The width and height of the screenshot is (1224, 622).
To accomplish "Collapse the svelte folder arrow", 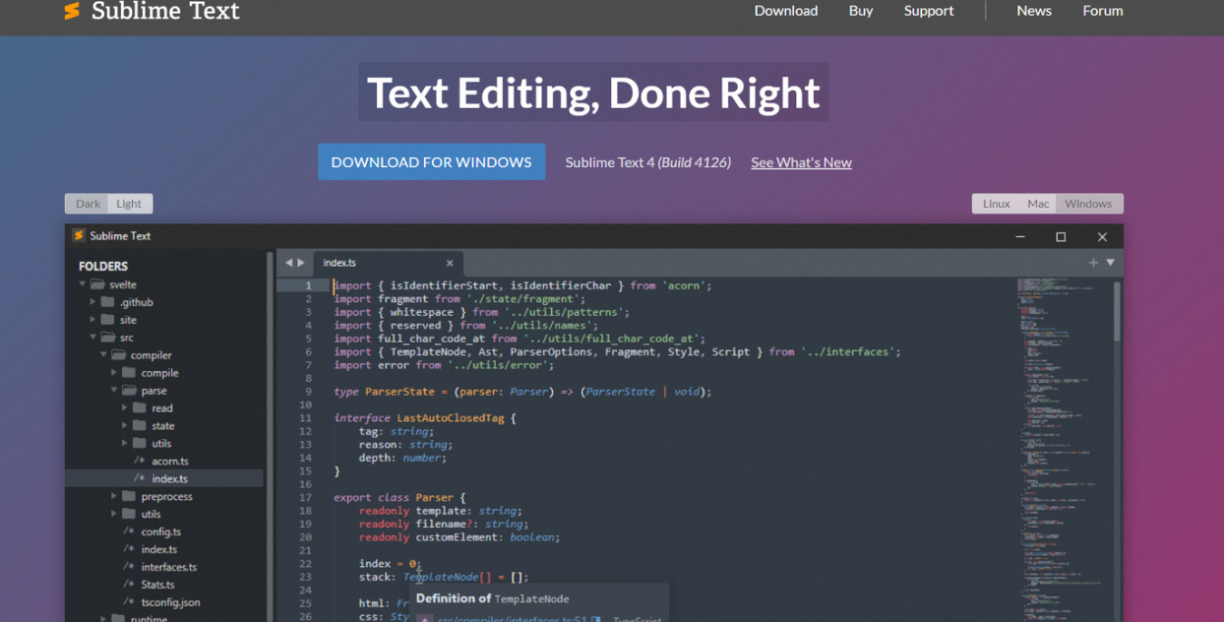I will click(83, 284).
